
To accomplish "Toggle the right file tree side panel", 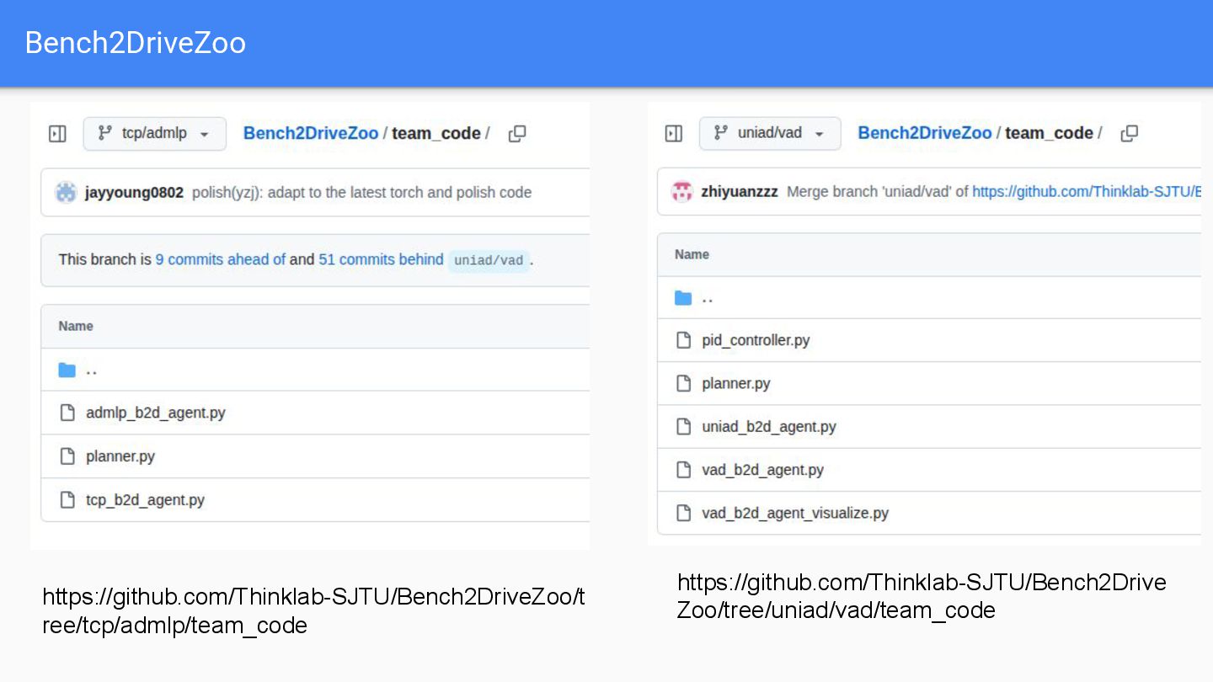I will coord(674,133).
